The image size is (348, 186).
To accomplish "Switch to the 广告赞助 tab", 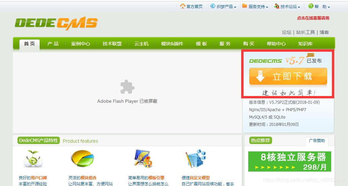I will [317, 141].
